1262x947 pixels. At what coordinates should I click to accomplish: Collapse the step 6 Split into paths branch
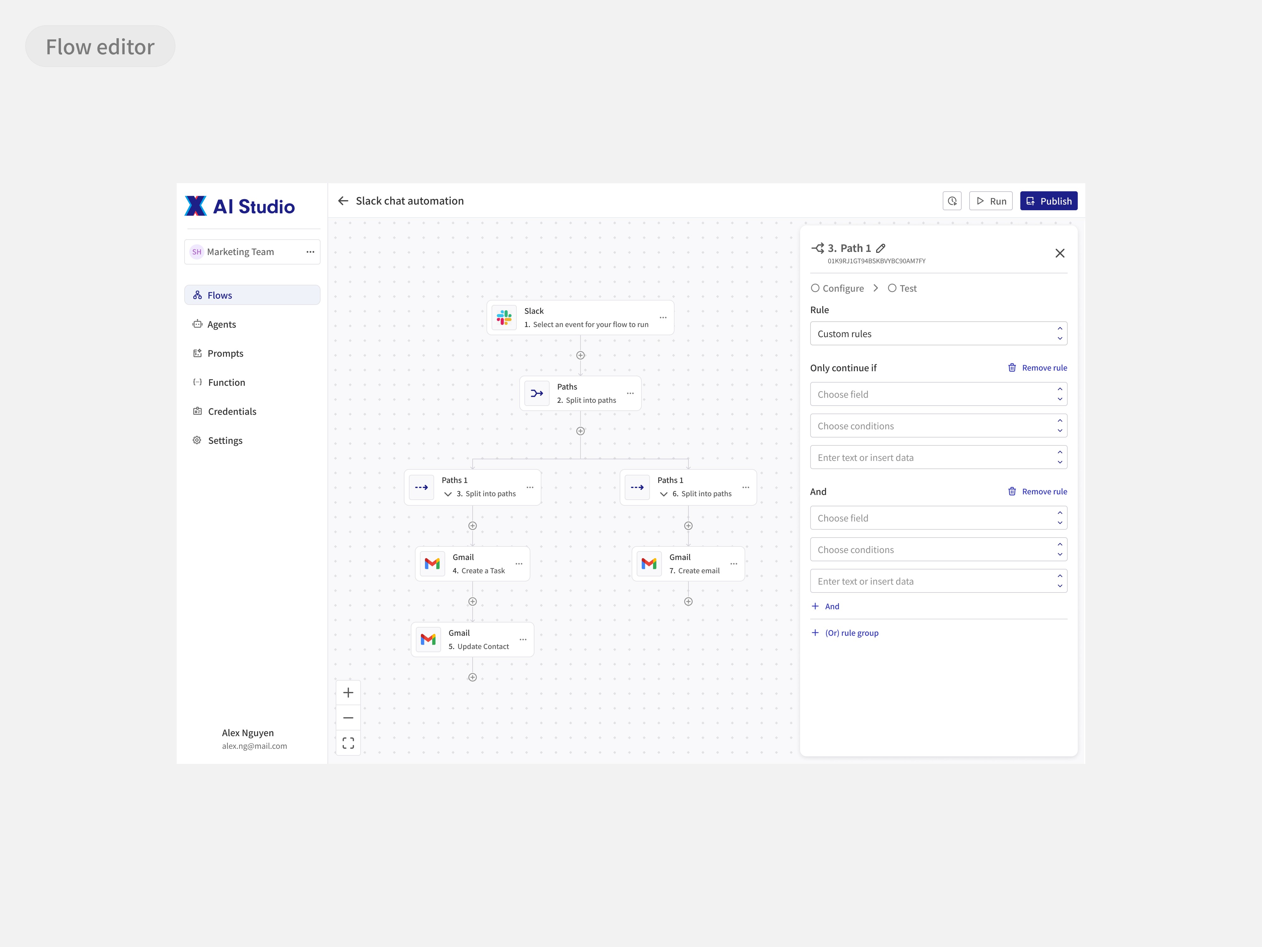pos(663,494)
